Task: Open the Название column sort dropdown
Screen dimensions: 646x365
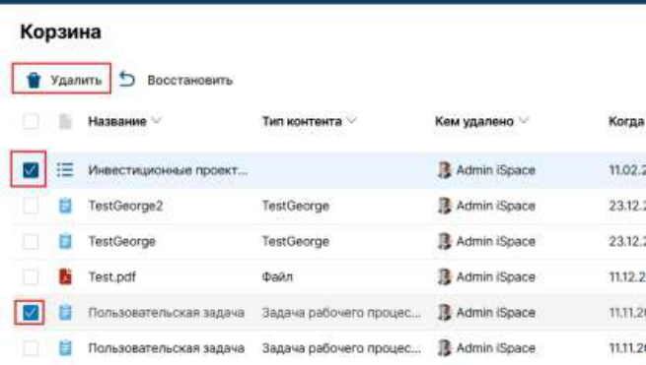Action: pos(157,121)
